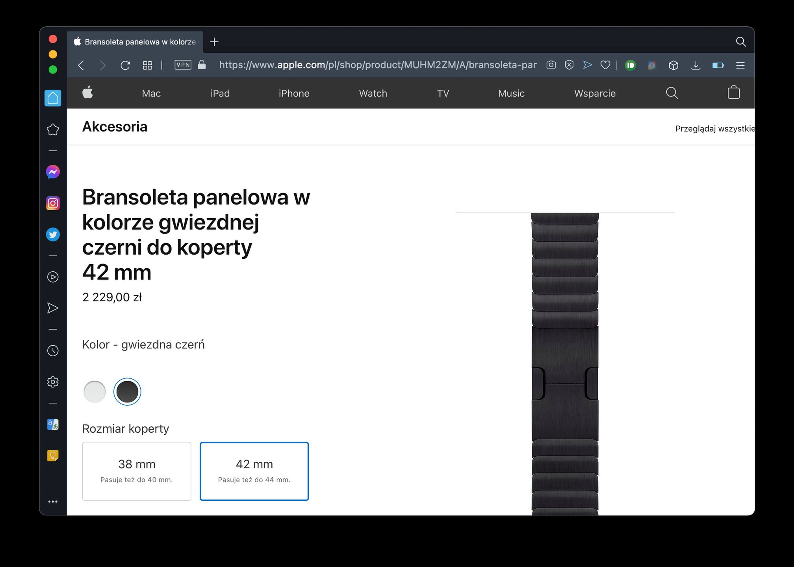Add page to bookmarks with heart icon
This screenshot has height=567, width=794.
605,65
